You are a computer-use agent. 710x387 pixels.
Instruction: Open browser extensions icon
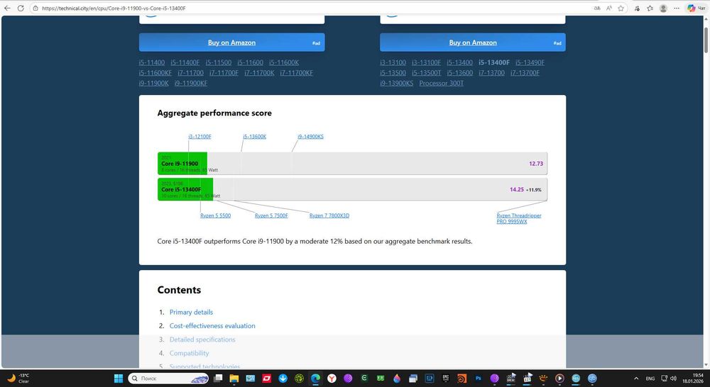point(637,8)
